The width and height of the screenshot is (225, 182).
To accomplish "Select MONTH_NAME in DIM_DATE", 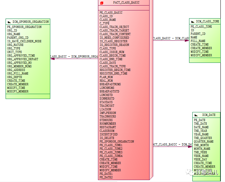I will [x=202, y=149].
